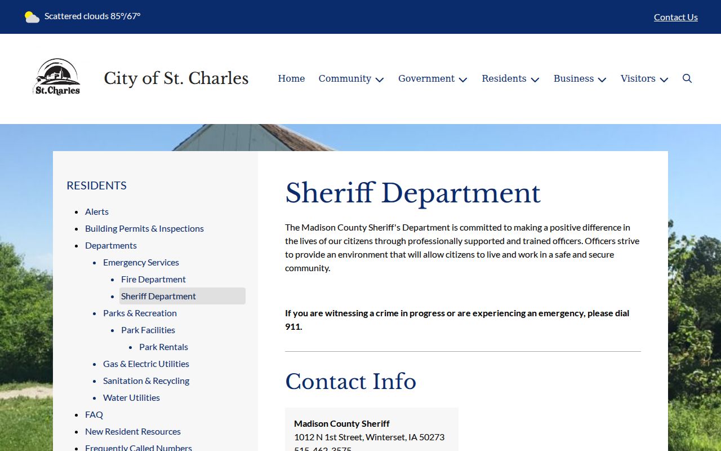Click the scattered clouds weather icon
The height and width of the screenshot is (451, 721).
click(32, 17)
